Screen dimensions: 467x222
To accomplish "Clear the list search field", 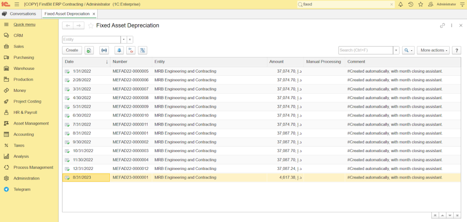I will click(x=396, y=50).
